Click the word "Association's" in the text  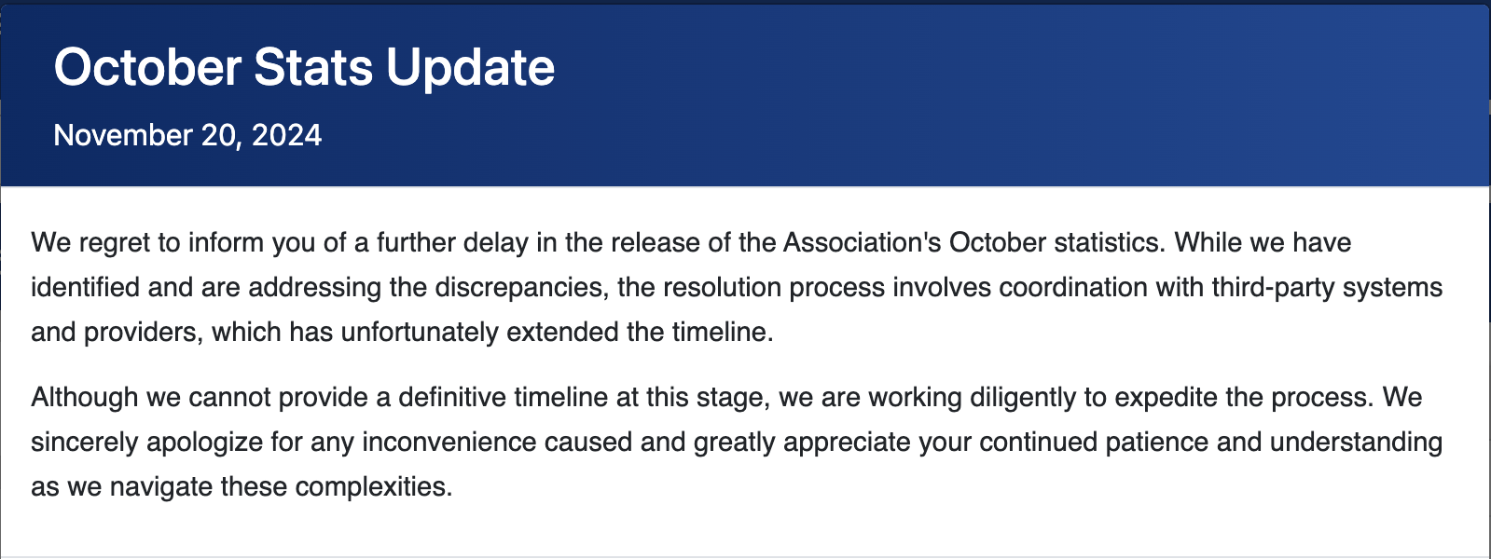tap(862, 243)
